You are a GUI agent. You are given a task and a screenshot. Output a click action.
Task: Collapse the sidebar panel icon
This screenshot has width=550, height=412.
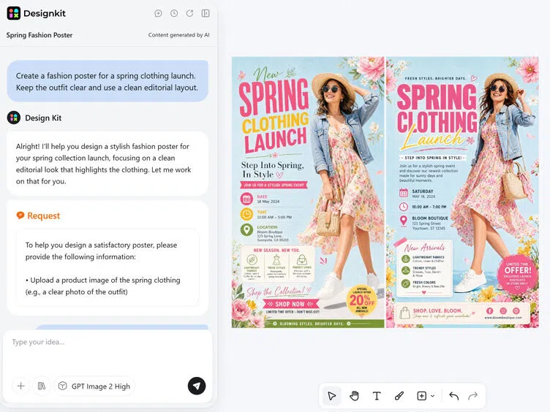tap(206, 13)
